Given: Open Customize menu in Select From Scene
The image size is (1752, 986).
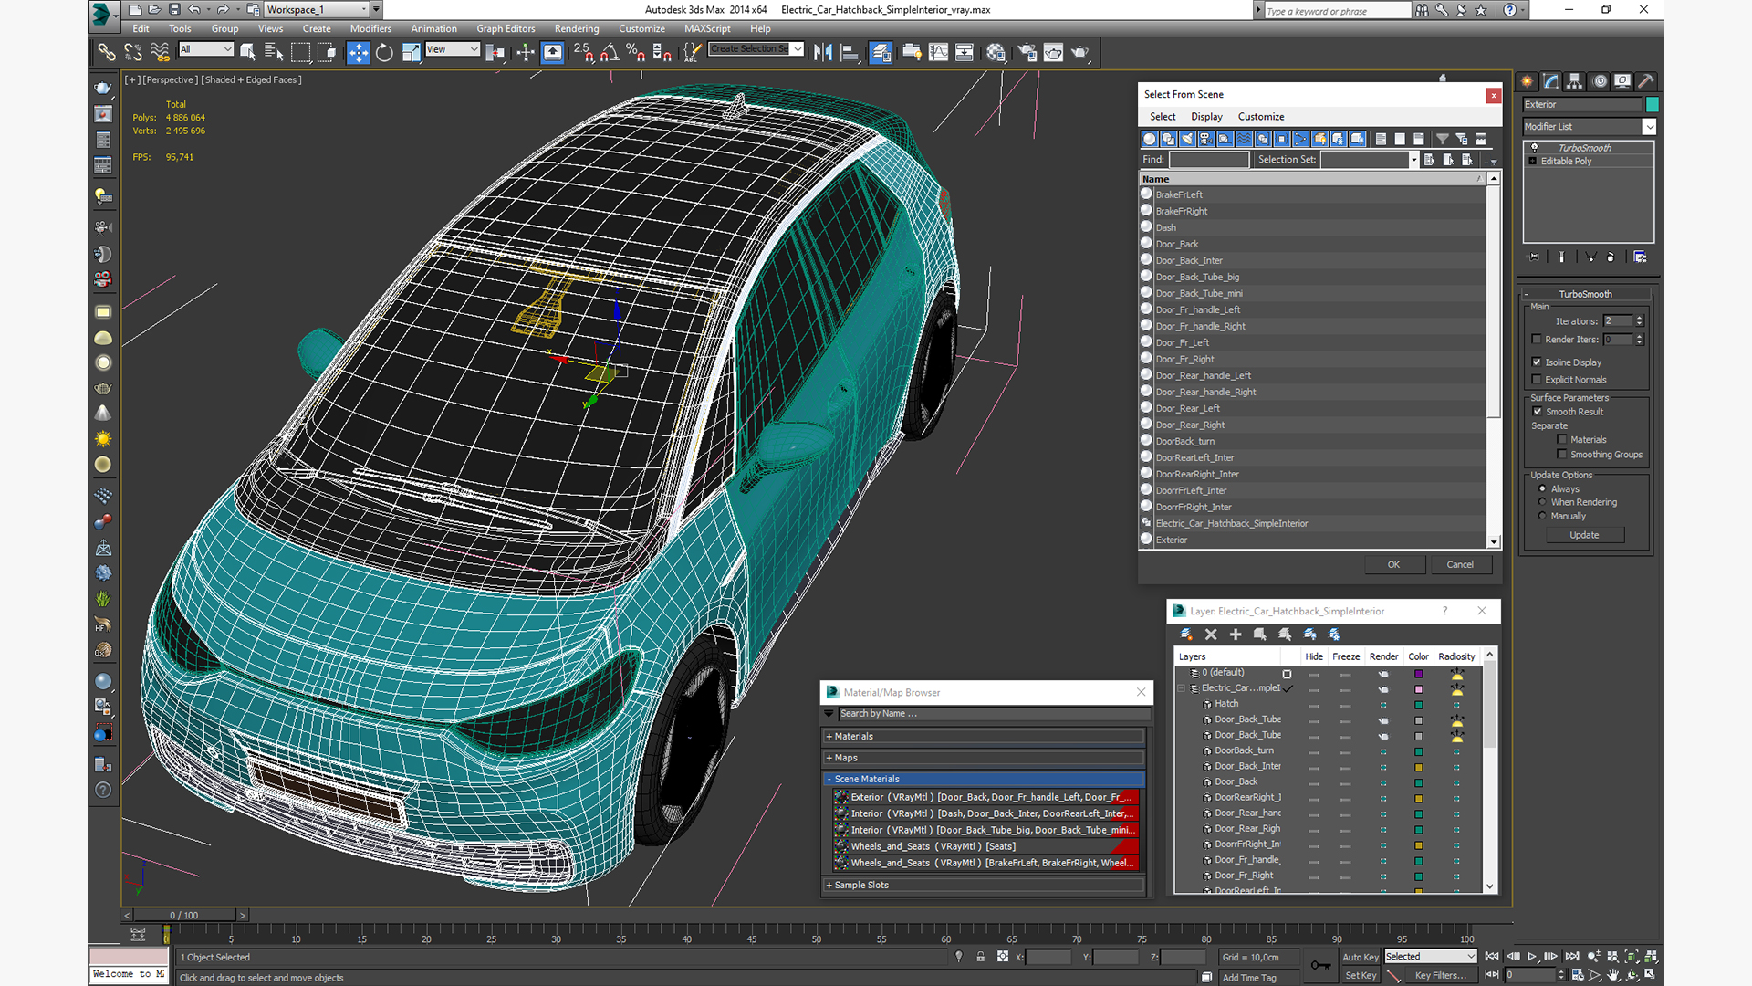Looking at the screenshot, I should coord(1261,117).
